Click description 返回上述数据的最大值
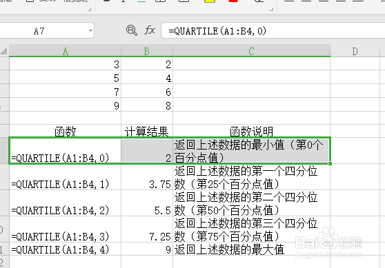The width and height of the screenshot is (385, 268). click(251, 249)
